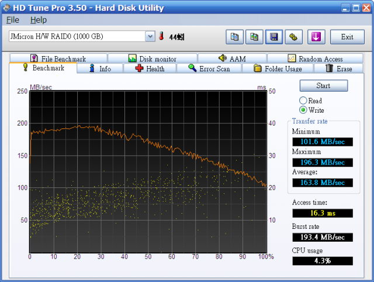374x282 pixels.
Task: Click the Exit button
Action: 347,37
